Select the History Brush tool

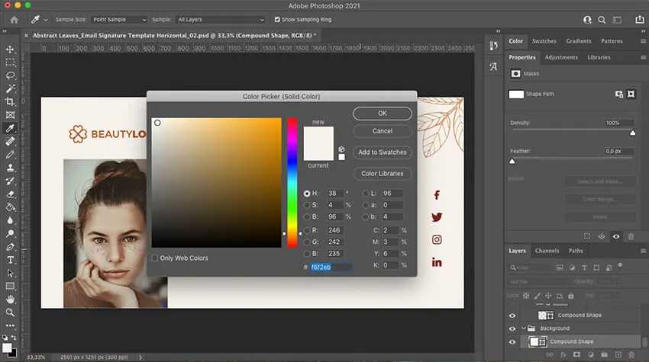coord(11,181)
